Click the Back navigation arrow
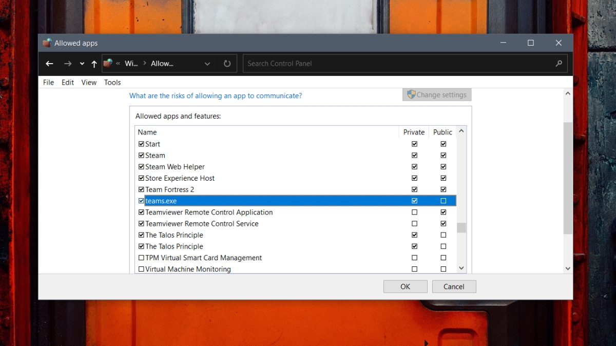The height and width of the screenshot is (346, 616). pos(49,64)
